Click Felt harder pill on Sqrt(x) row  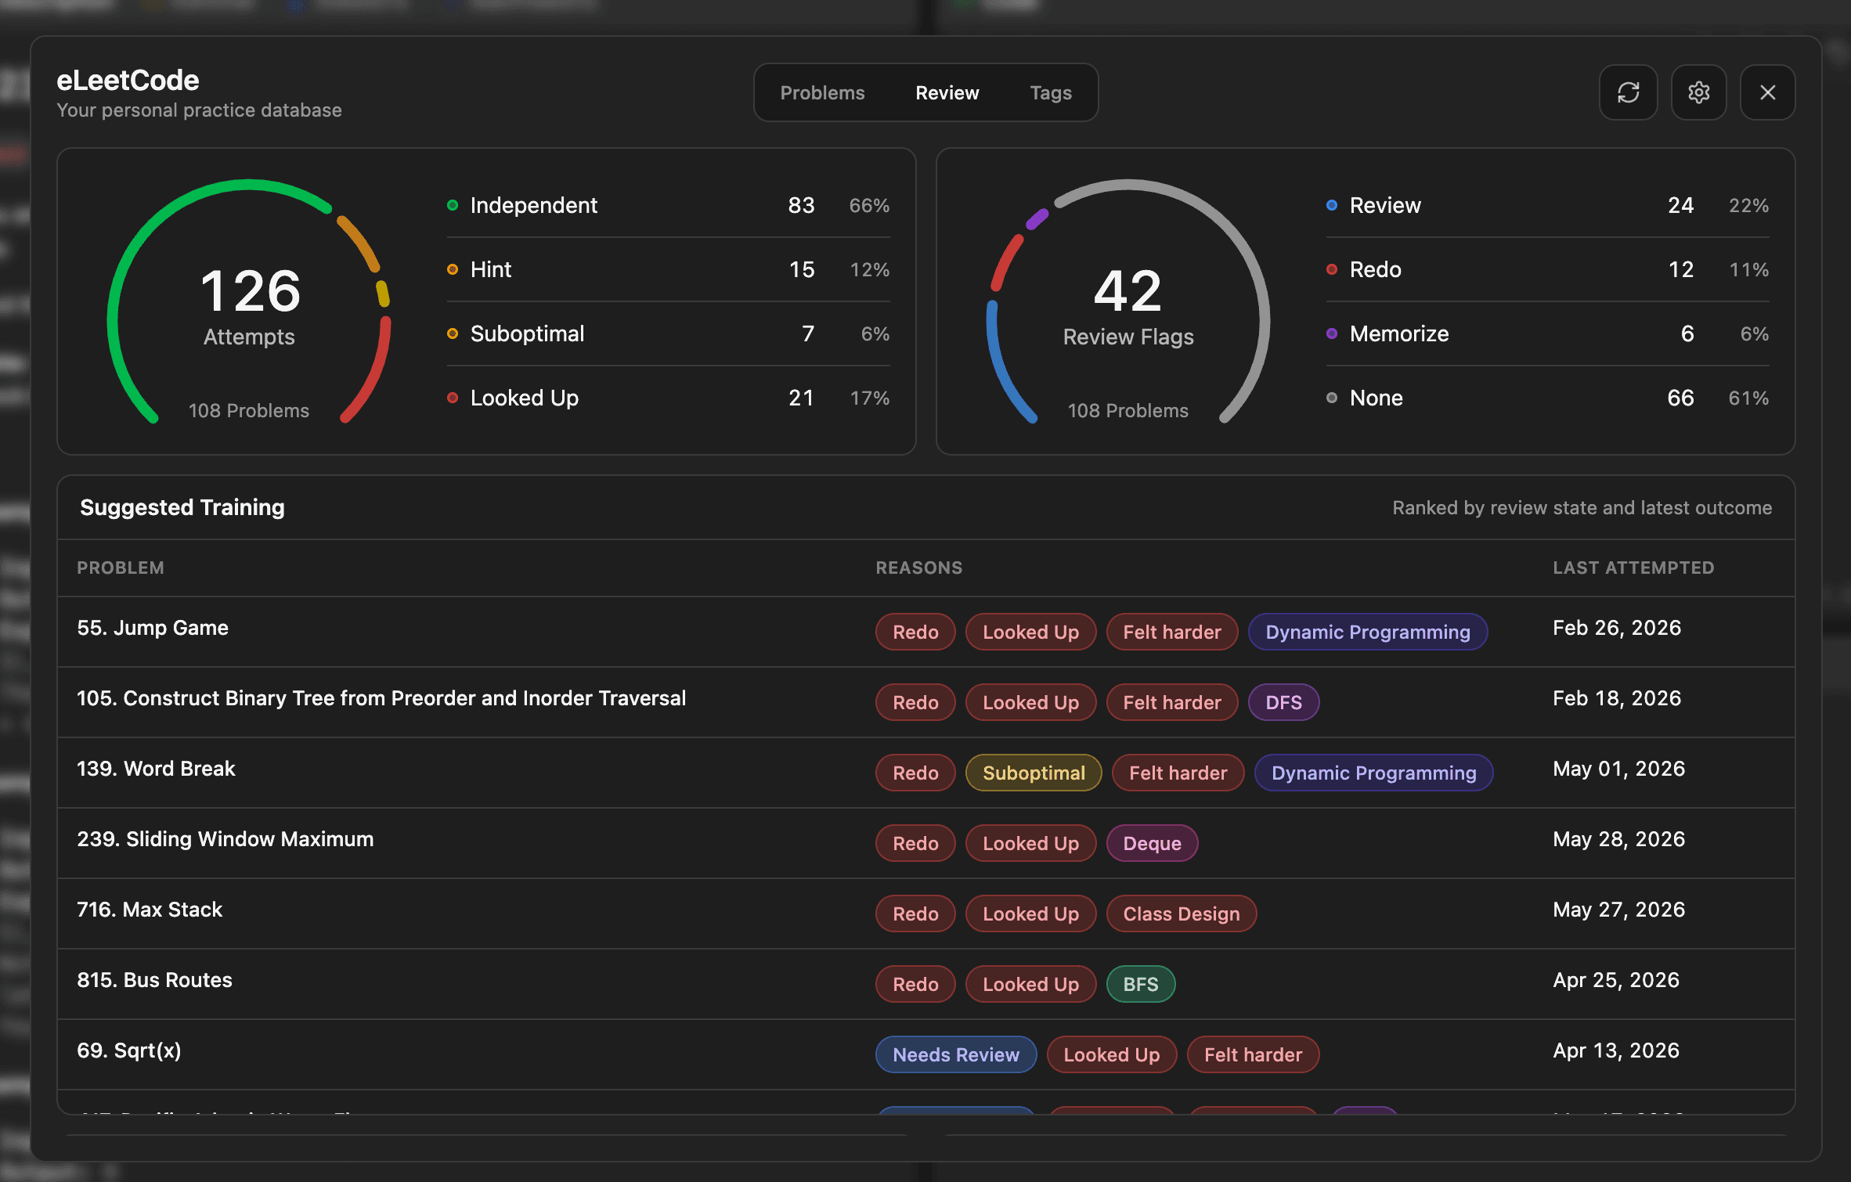1253,1054
